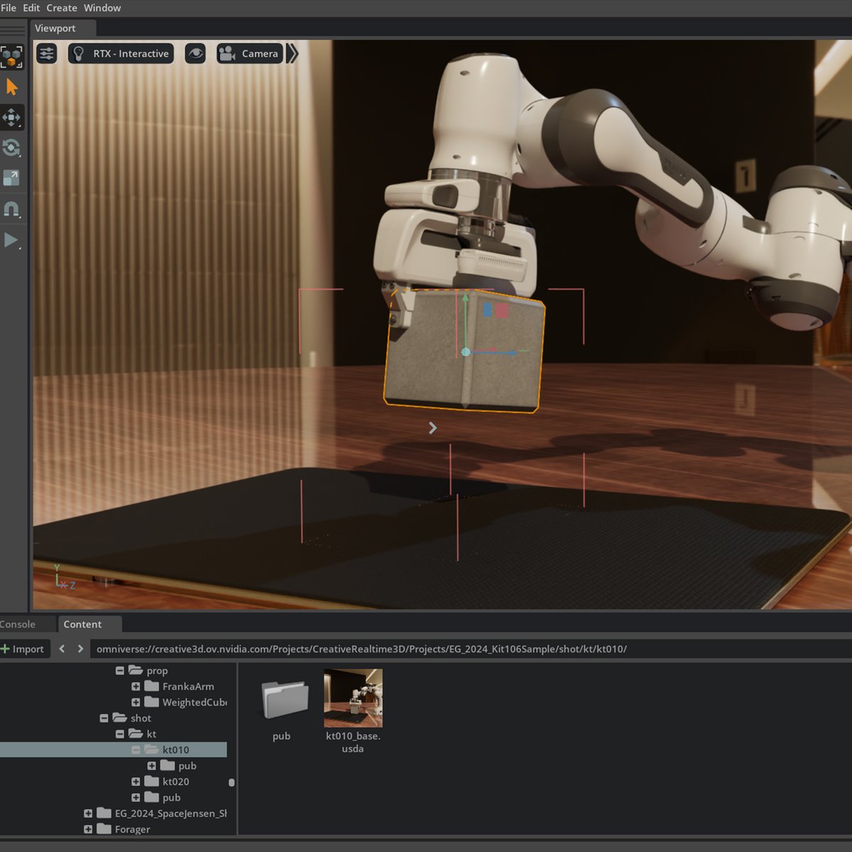Switch to the Console tab

[x=17, y=624]
